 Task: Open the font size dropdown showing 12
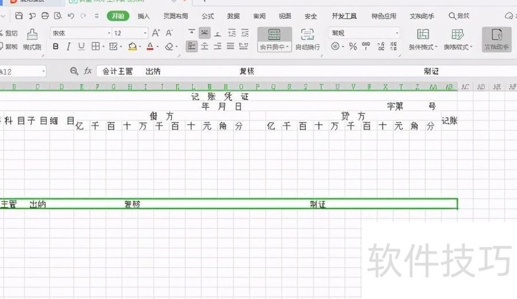tap(145, 33)
